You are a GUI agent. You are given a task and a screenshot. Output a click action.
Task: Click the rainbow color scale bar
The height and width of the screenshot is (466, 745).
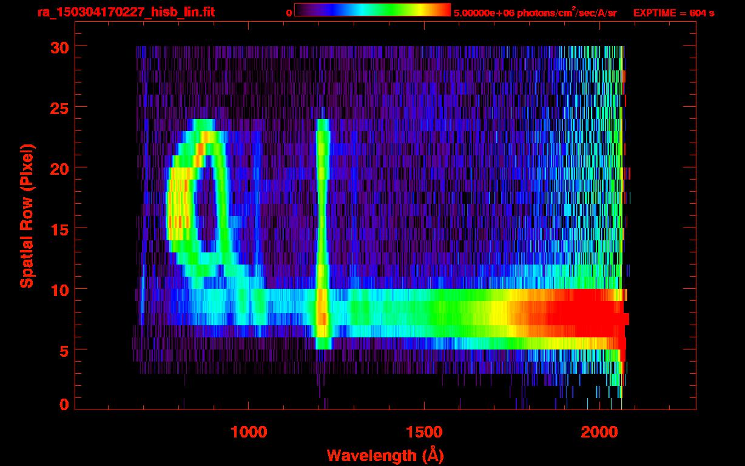(x=373, y=10)
